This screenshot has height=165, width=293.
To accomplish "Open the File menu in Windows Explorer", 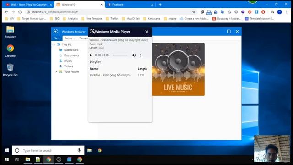I will [x=57, y=38].
